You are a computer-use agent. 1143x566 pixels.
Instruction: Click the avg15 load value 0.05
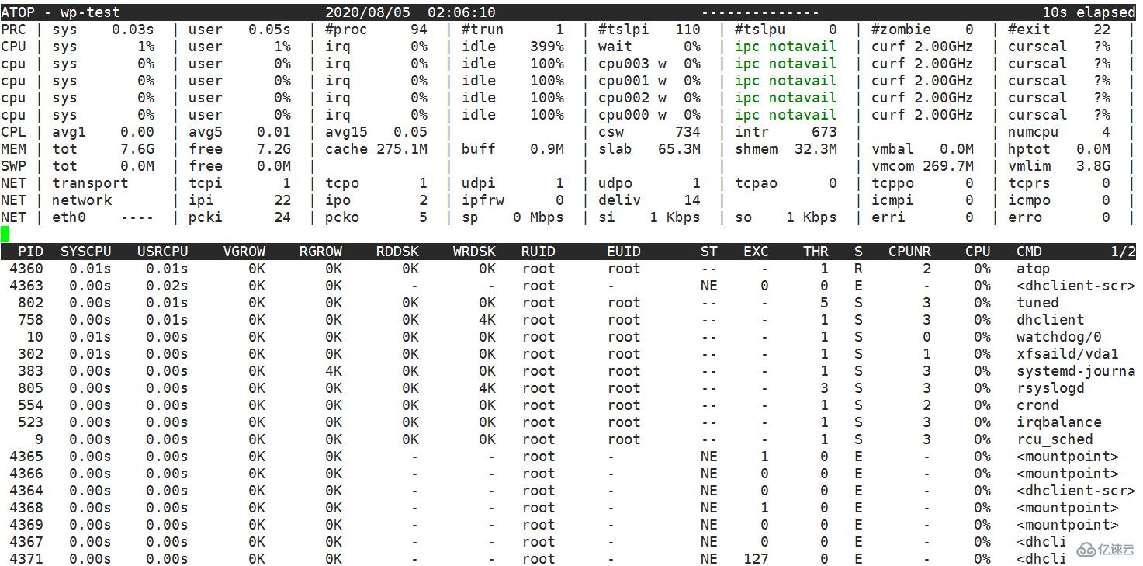click(410, 132)
